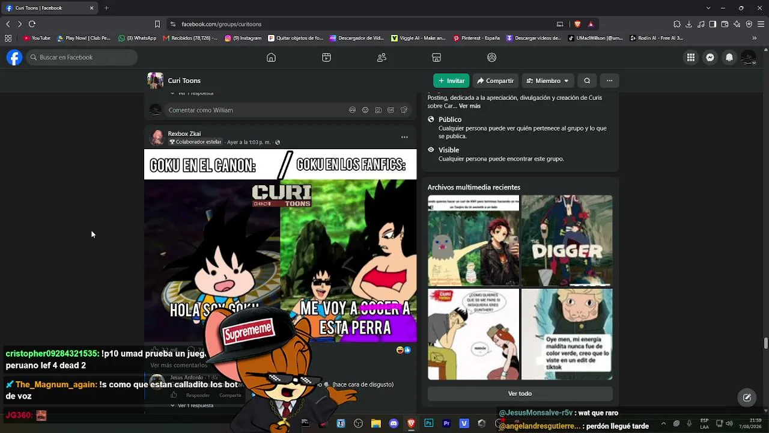The image size is (769, 433).
Task: Open Discord from the taskbar
Action: click(394, 423)
